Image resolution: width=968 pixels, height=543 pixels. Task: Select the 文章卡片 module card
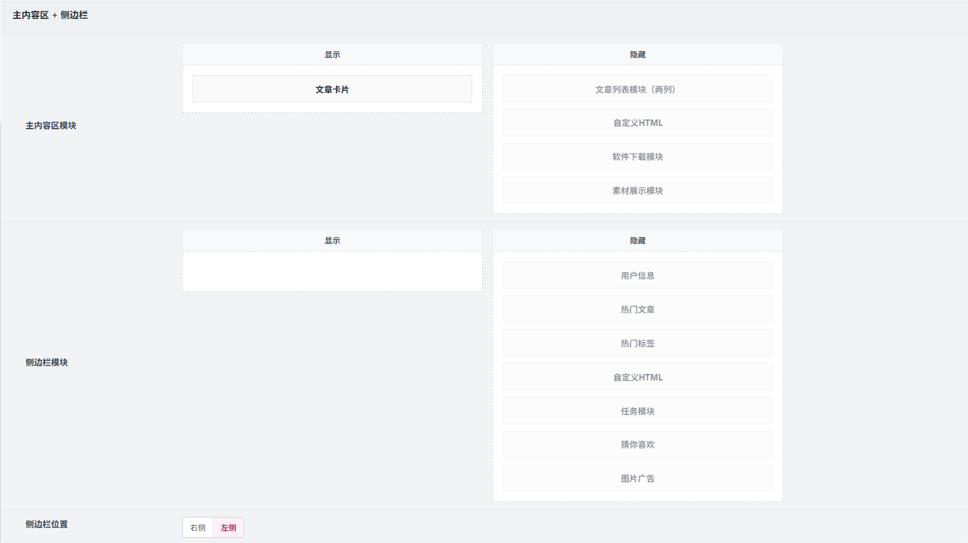click(x=332, y=89)
